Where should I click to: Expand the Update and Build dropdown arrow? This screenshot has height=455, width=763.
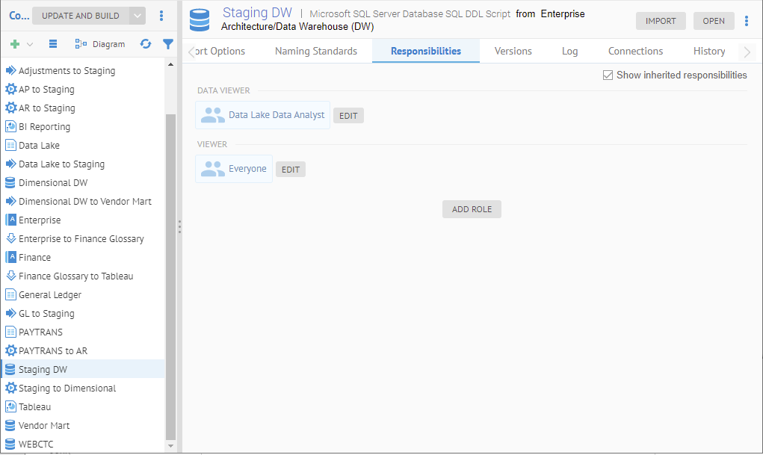pyautogui.click(x=138, y=16)
